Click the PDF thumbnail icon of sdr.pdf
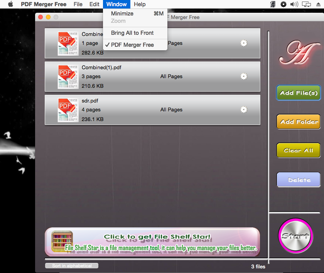 [x=68, y=110]
